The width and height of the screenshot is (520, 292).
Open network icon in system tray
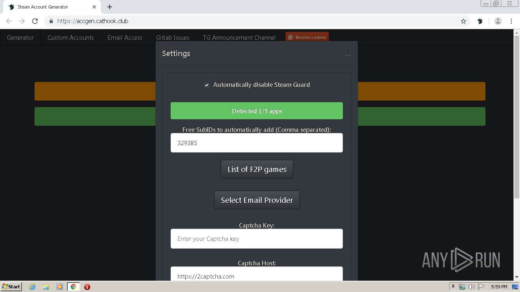click(x=462, y=287)
